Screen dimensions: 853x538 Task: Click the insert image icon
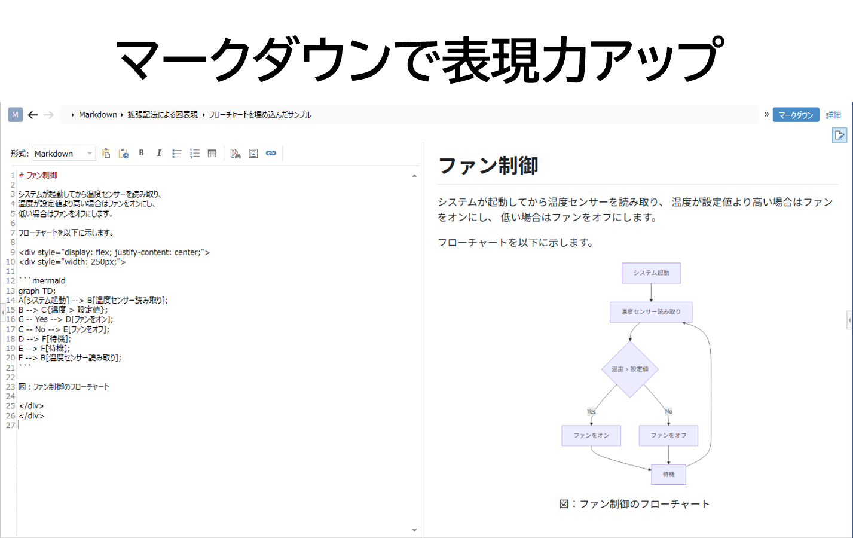point(253,154)
